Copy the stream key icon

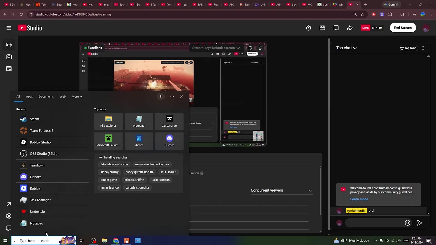[261, 48]
